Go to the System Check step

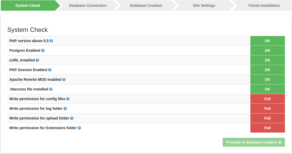point(28,5)
